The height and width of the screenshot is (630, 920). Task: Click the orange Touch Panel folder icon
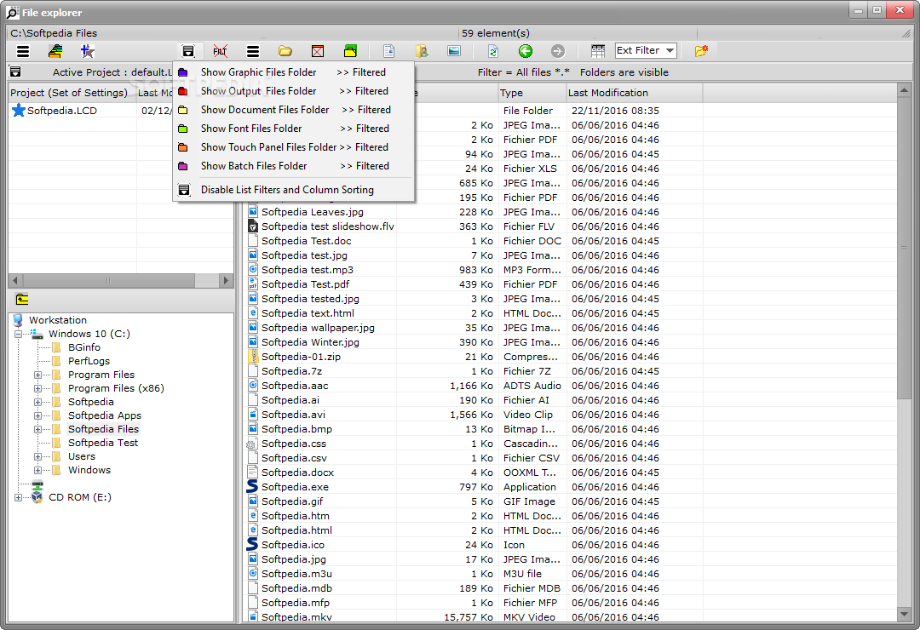point(183,147)
